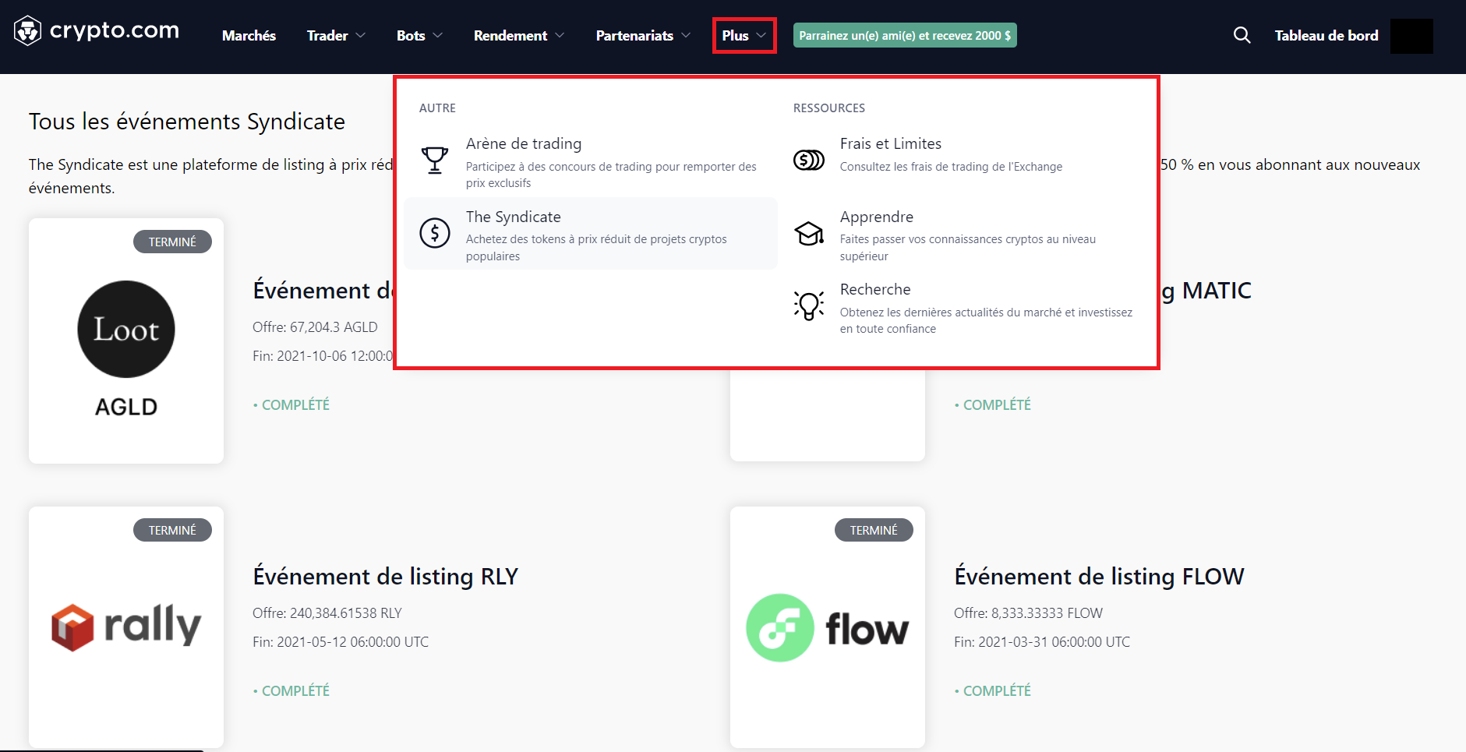The image size is (1466, 752).
Task: Click the graduation cap icon for Apprendre
Action: pos(809,233)
